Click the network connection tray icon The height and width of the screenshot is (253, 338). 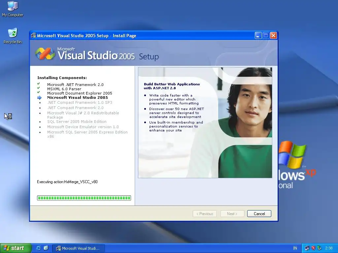[307, 248]
